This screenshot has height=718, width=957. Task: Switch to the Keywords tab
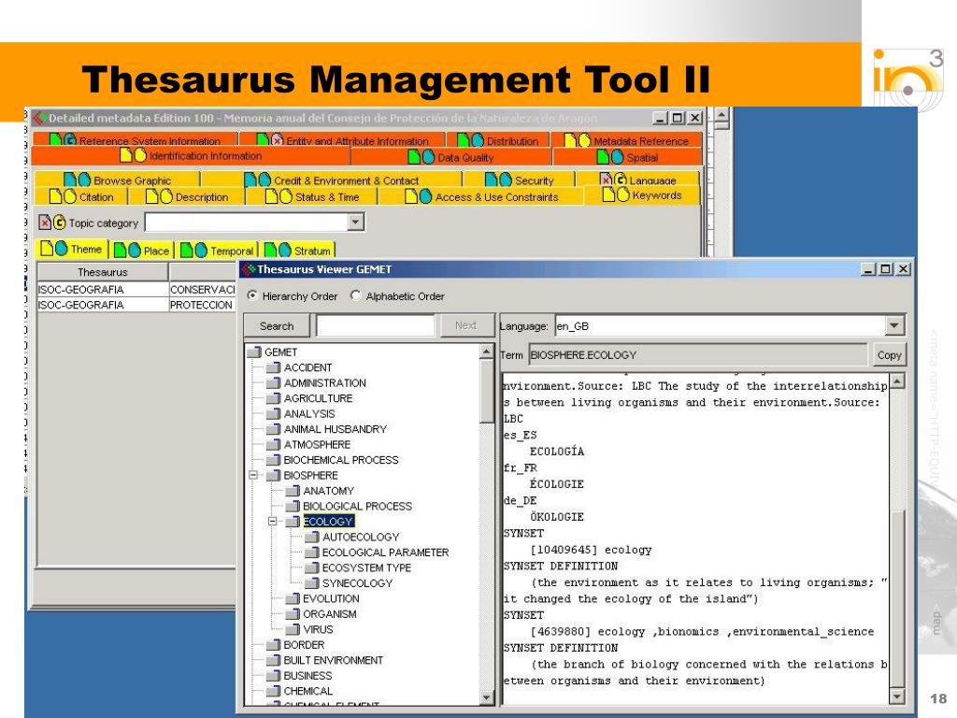pos(641,195)
